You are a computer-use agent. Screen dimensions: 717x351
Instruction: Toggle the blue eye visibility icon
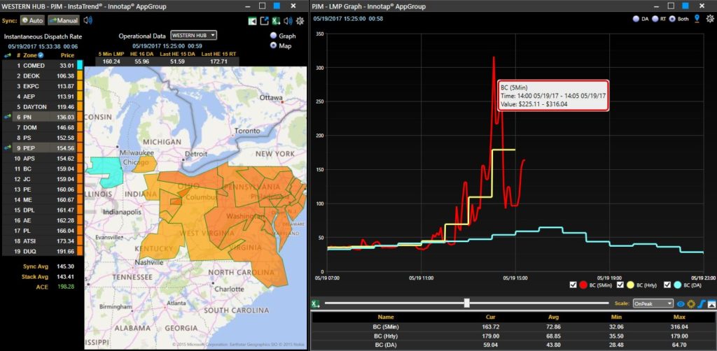pos(681,304)
